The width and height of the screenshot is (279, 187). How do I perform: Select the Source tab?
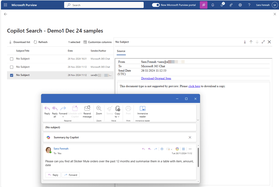(x=121, y=51)
